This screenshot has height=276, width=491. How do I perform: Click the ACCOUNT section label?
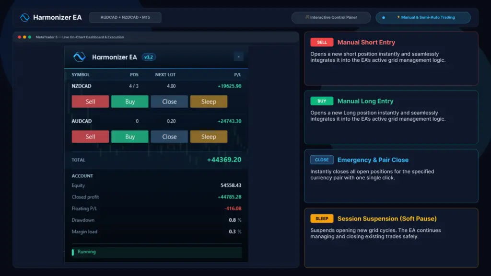click(x=82, y=176)
